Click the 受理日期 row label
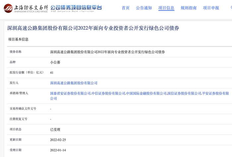The height and width of the screenshot is (157, 232). [16, 150]
